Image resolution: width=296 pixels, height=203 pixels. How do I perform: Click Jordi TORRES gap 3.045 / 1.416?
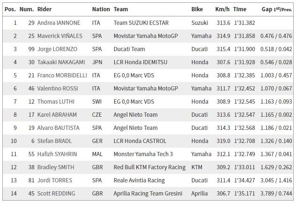click(277, 180)
